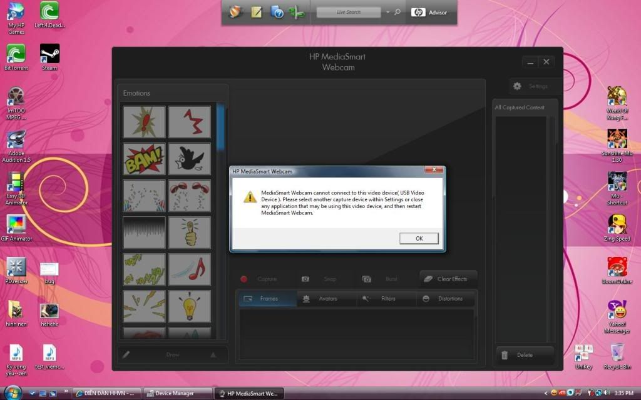Switch to the Distortions tab
This screenshot has height=400, width=641.
(x=446, y=299)
